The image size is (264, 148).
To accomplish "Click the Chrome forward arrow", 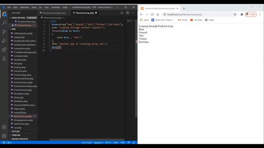I will [147, 14].
